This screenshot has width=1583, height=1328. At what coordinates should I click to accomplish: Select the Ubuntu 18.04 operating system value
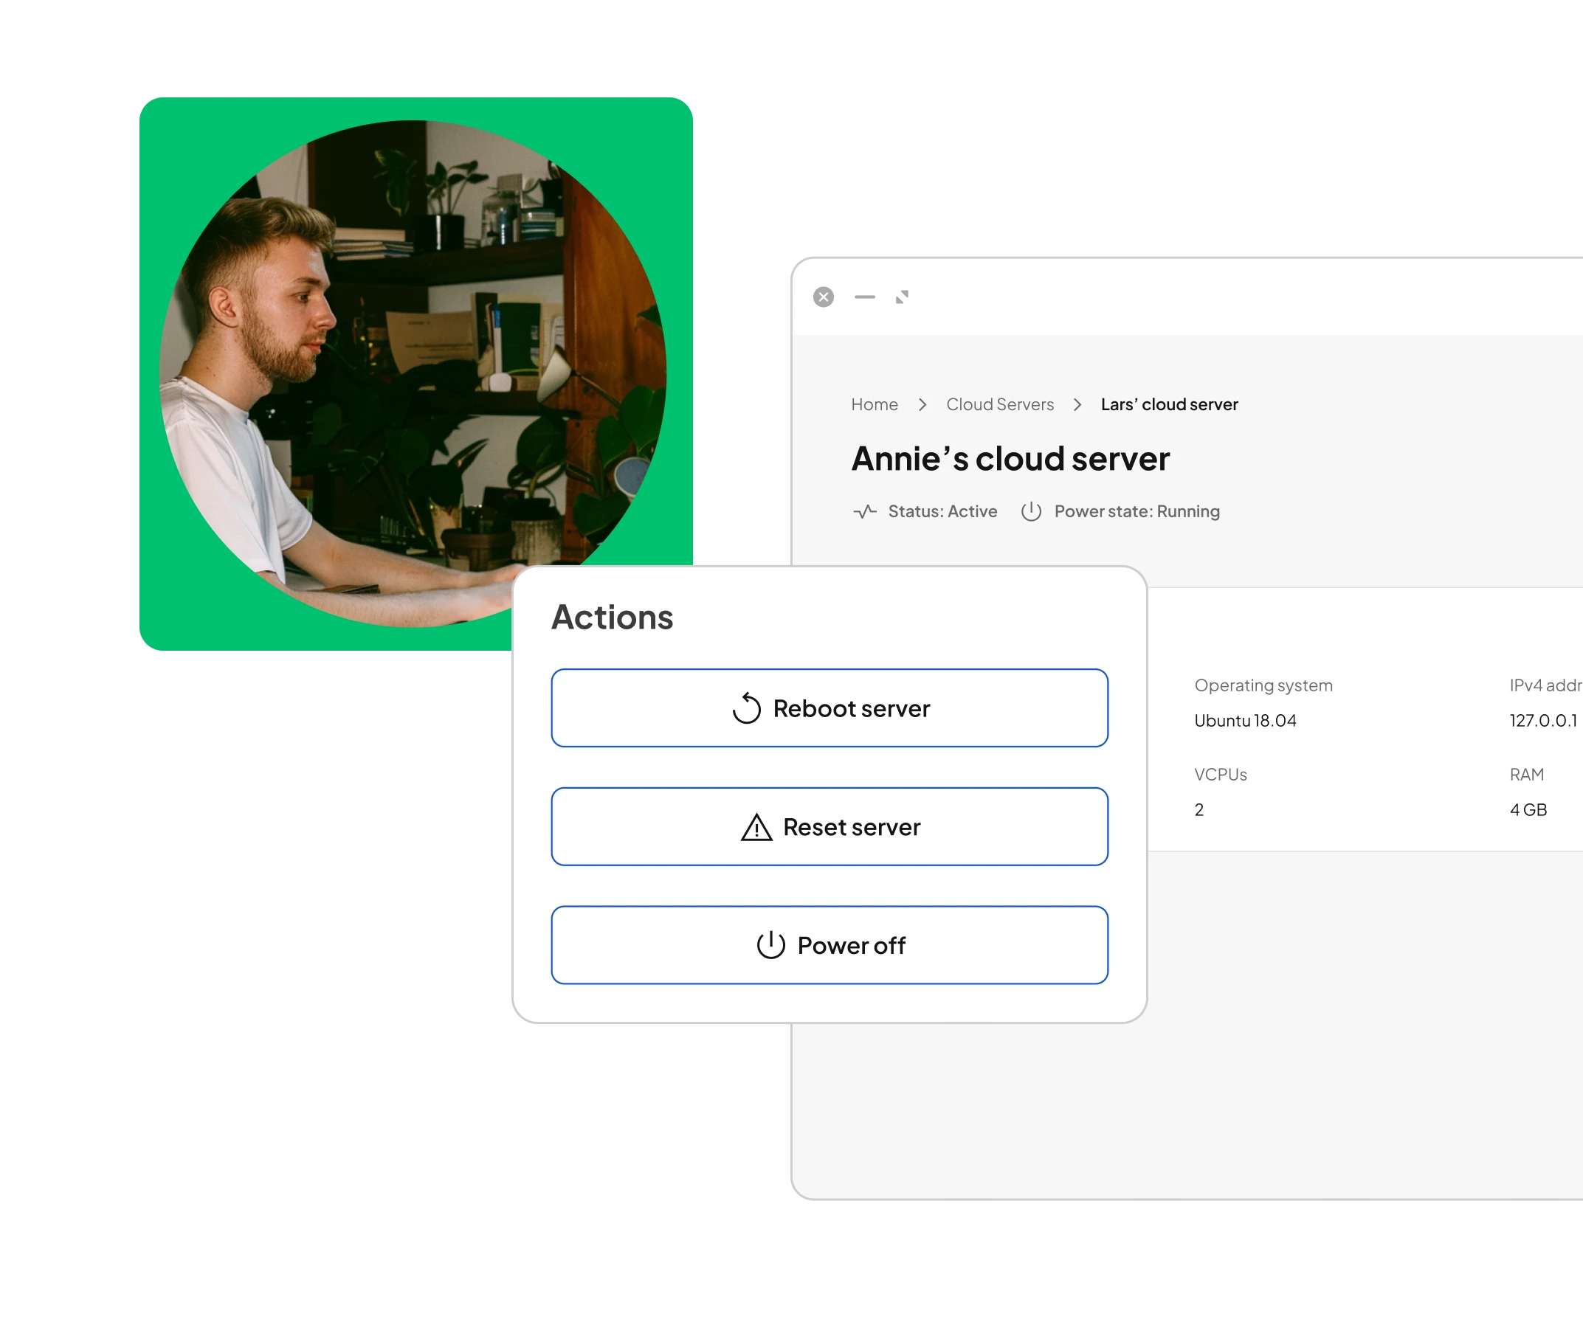(1245, 721)
